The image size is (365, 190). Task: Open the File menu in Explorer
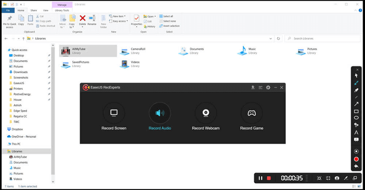click(x=8, y=10)
